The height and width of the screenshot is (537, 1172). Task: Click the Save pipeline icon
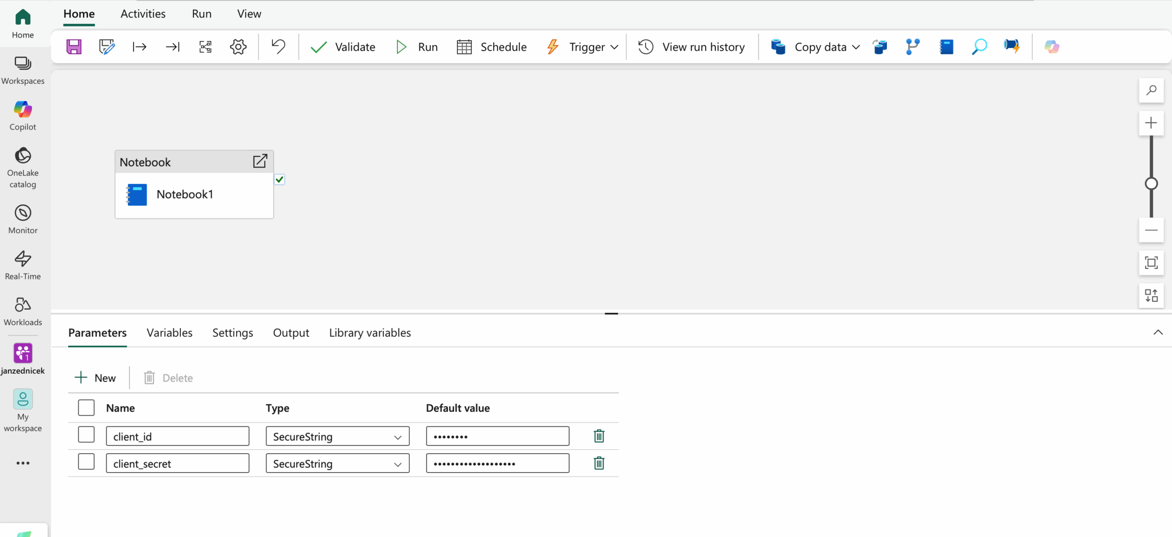pyautogui.click(x=74, y=47)
